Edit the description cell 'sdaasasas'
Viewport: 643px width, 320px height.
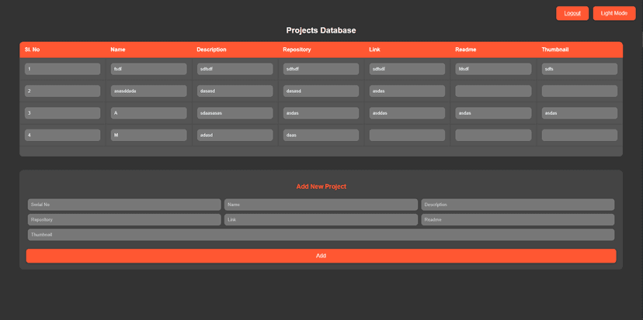click(235, 113)
